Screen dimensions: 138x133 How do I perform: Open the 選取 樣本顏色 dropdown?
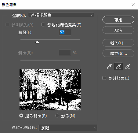(x=61, y=15)
